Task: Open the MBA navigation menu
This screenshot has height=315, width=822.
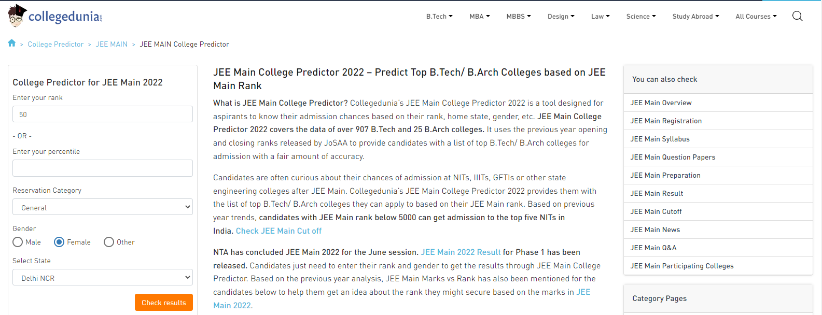Action: [x=480, y=17]
